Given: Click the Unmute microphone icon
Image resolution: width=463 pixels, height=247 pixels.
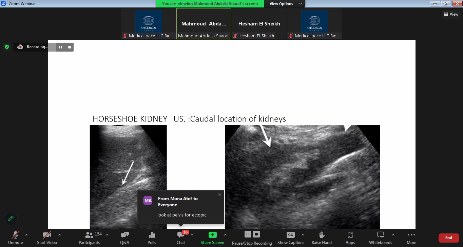Looking at the screenshot, I should pyautogui.click(x=15, y=235).
